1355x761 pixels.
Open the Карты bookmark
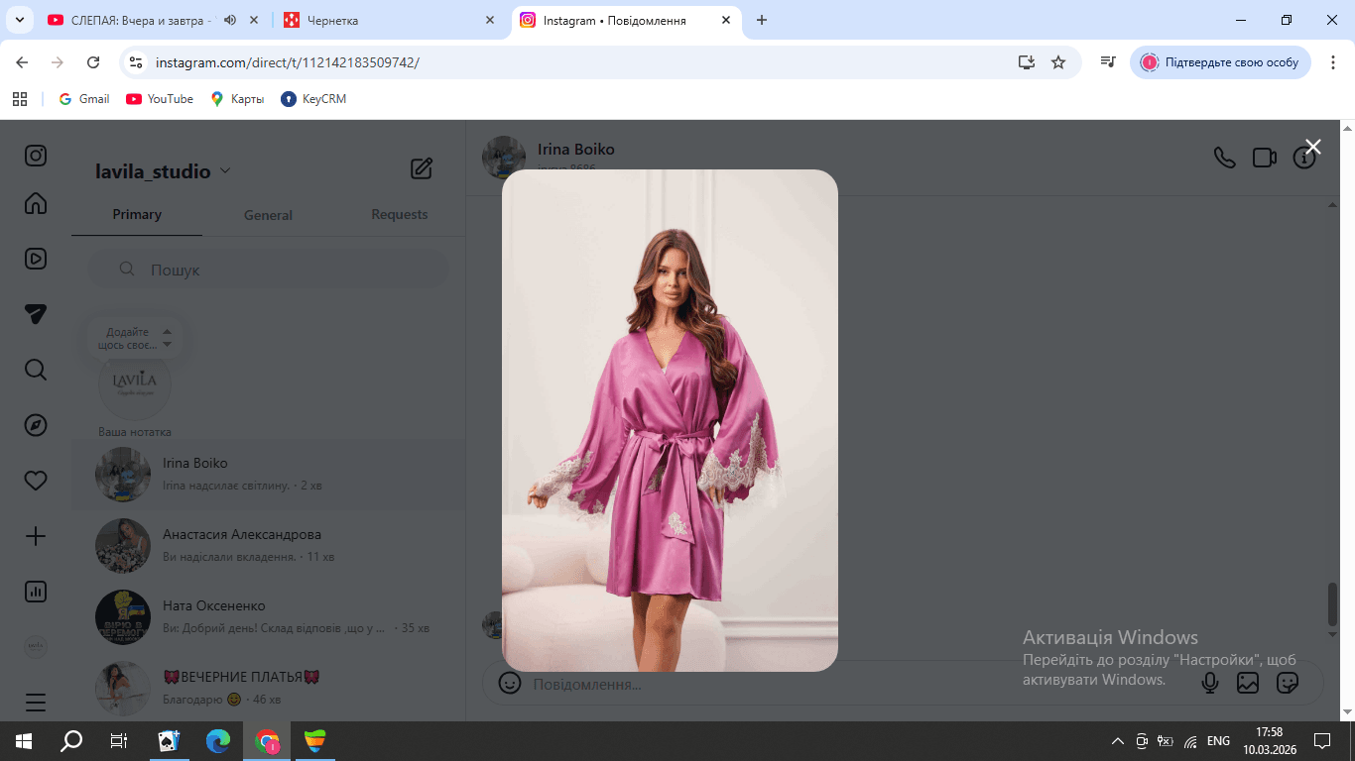pos(237,99)
